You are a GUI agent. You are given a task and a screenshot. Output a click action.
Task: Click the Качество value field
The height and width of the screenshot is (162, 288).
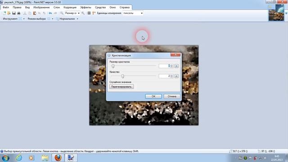(x=164, y=76)
